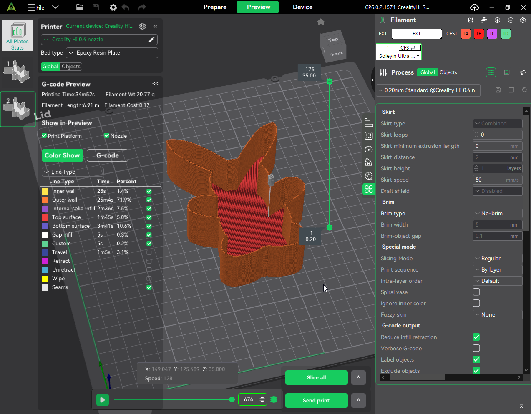Open Print sequence By layer dropdown

pyautogui.click(x=497, y=269)
